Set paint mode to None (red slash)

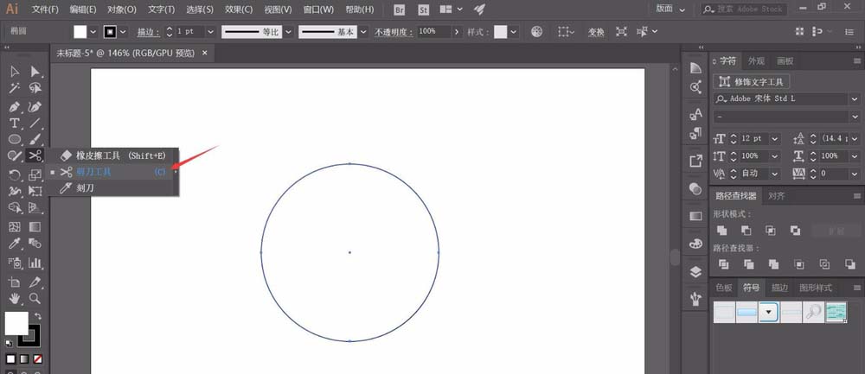pos(37,358)
